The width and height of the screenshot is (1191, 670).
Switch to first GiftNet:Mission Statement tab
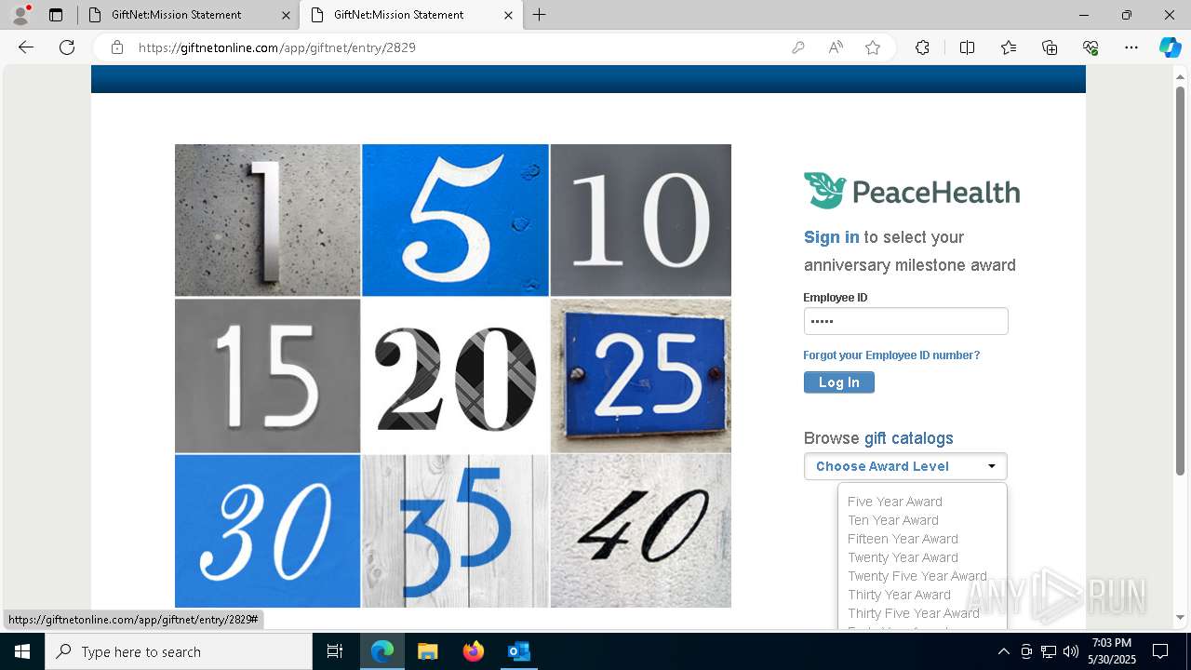tap(176, 15)
